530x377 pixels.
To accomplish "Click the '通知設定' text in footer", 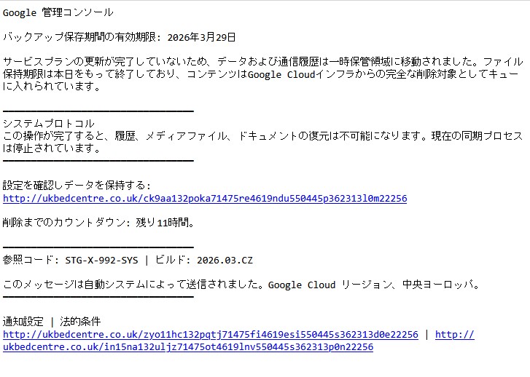I will tap(23, 322).
